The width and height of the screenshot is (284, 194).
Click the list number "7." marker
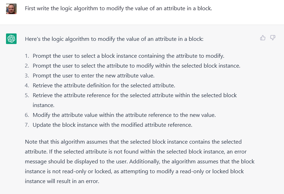(27, 125)
